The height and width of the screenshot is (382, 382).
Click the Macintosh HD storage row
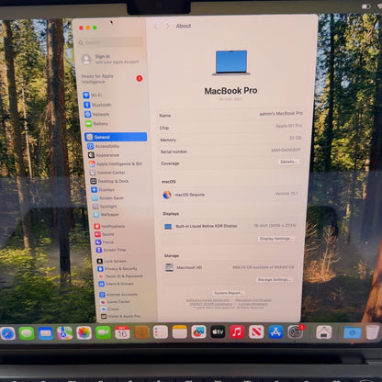pos(230,267)
